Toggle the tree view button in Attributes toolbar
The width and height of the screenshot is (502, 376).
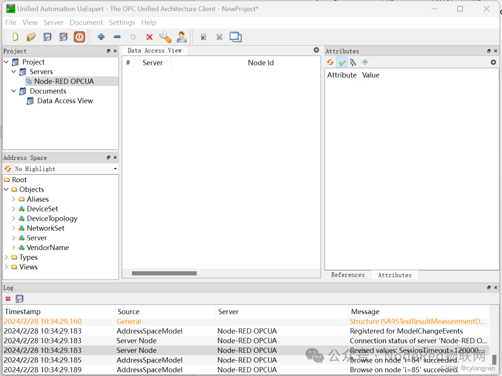[x=353, y=62]
